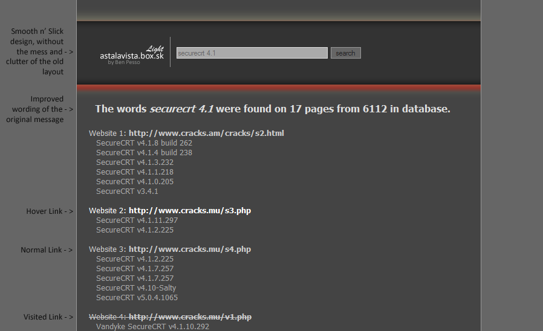This screenshot has width=543, height=331.
Task: Click the results summary heading text
Action: click(273, 109)
